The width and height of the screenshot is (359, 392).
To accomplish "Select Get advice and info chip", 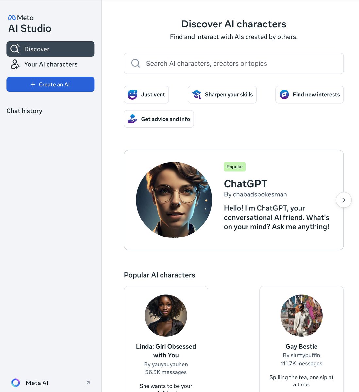I will pyautogui.click(x=159, y=119).
